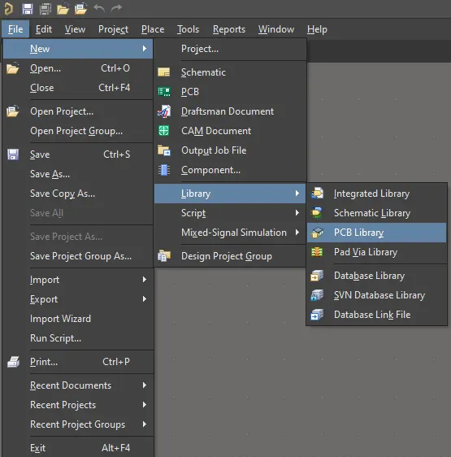Click the floppy disk icon beside Save
Viewport: 451px width, 457px height.
click(x=13, y=155)
